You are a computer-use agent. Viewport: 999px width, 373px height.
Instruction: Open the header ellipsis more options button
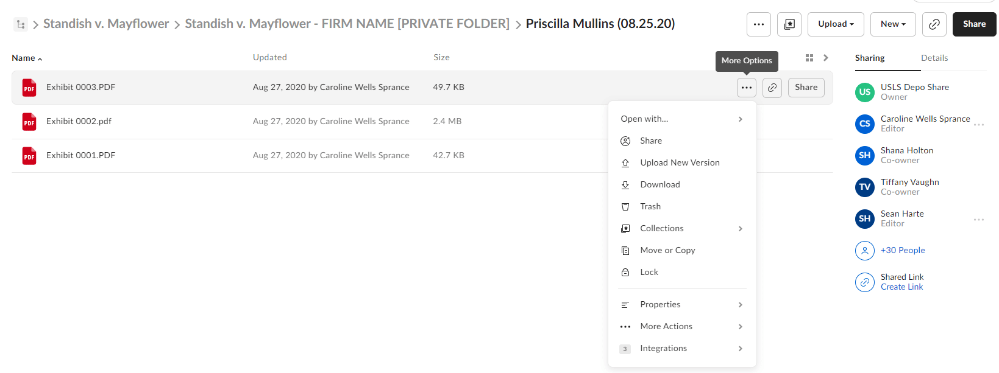(x=758, y=24)
